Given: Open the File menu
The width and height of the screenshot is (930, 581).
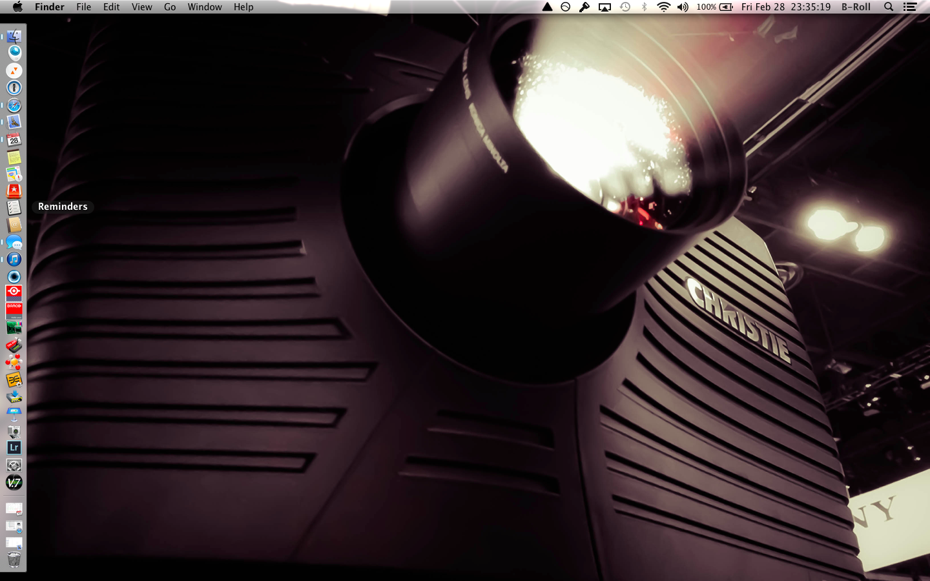Looking at the screenshot, I should tap(84, 7).
